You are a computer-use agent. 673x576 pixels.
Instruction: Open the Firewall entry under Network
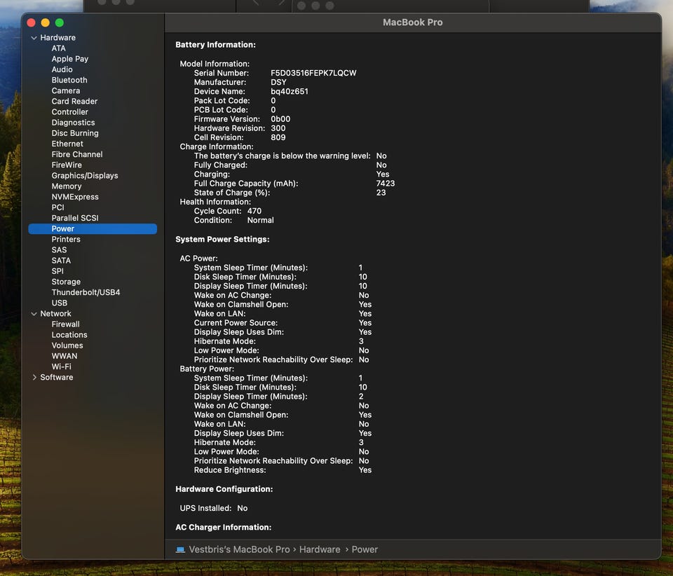(x=65, y=324)
